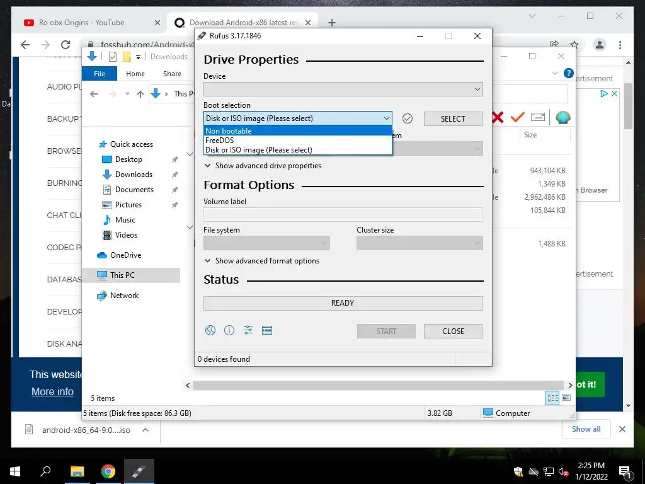Viewport: 645px width, 484px height.
Task: Open File Explorer from taskbar
Action: click(77, 471)
